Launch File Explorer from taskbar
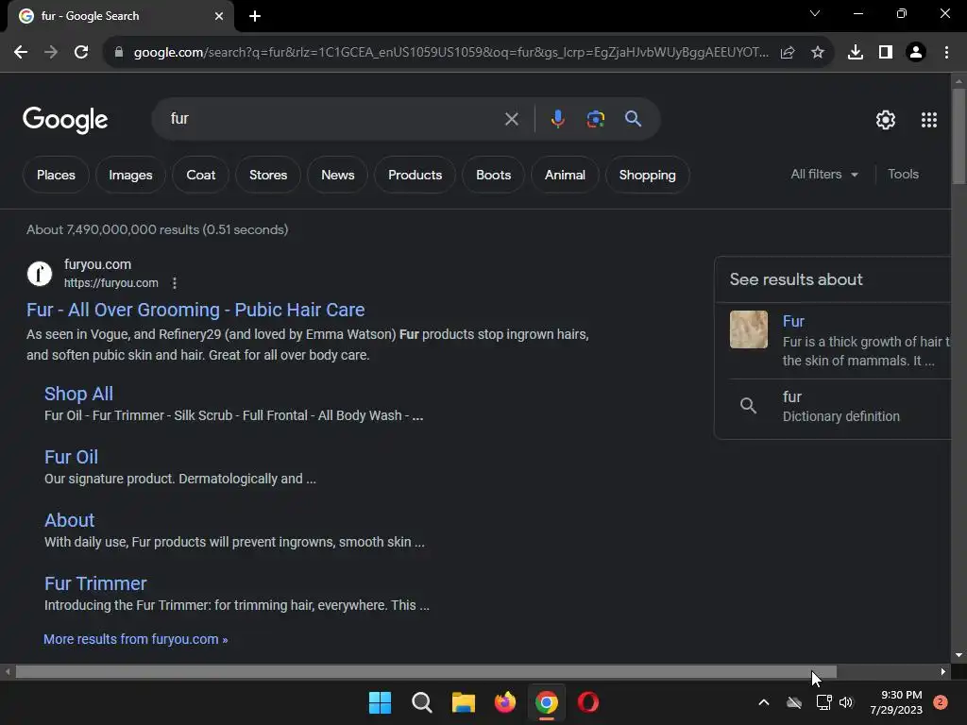Screen dimensions: 967x725 463,702
